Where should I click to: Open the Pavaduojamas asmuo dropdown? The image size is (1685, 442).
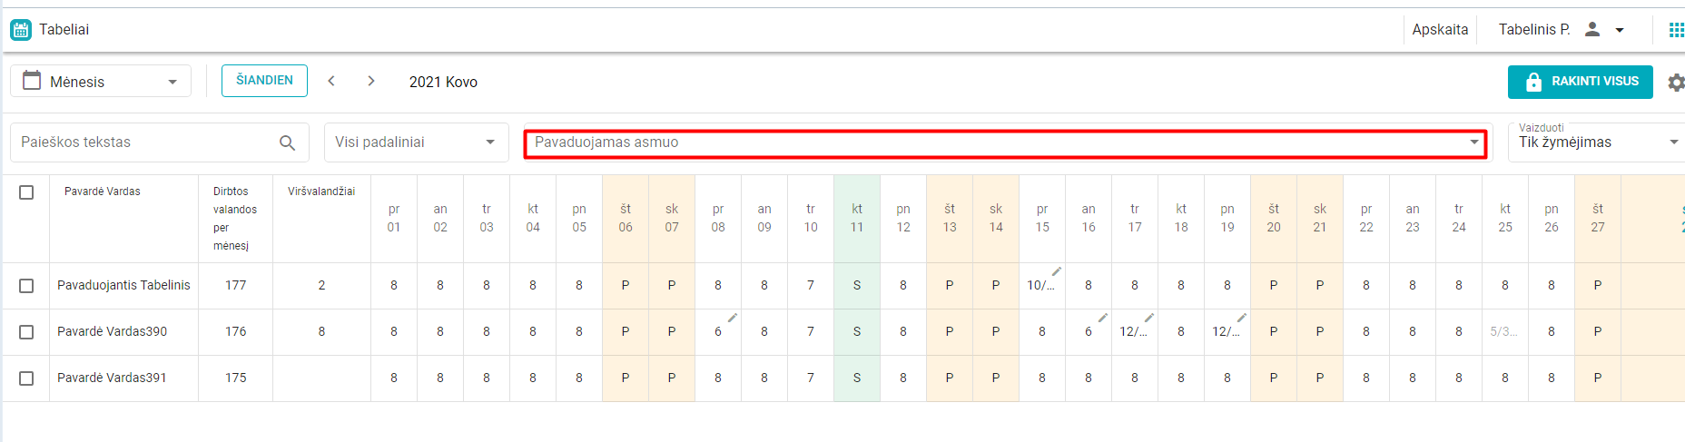[x=1005, y=142]
